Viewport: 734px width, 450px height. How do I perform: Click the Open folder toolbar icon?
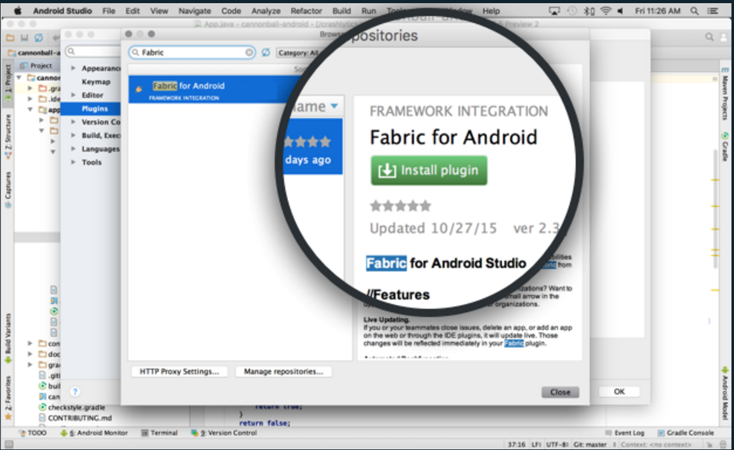[x=10, y=37]
